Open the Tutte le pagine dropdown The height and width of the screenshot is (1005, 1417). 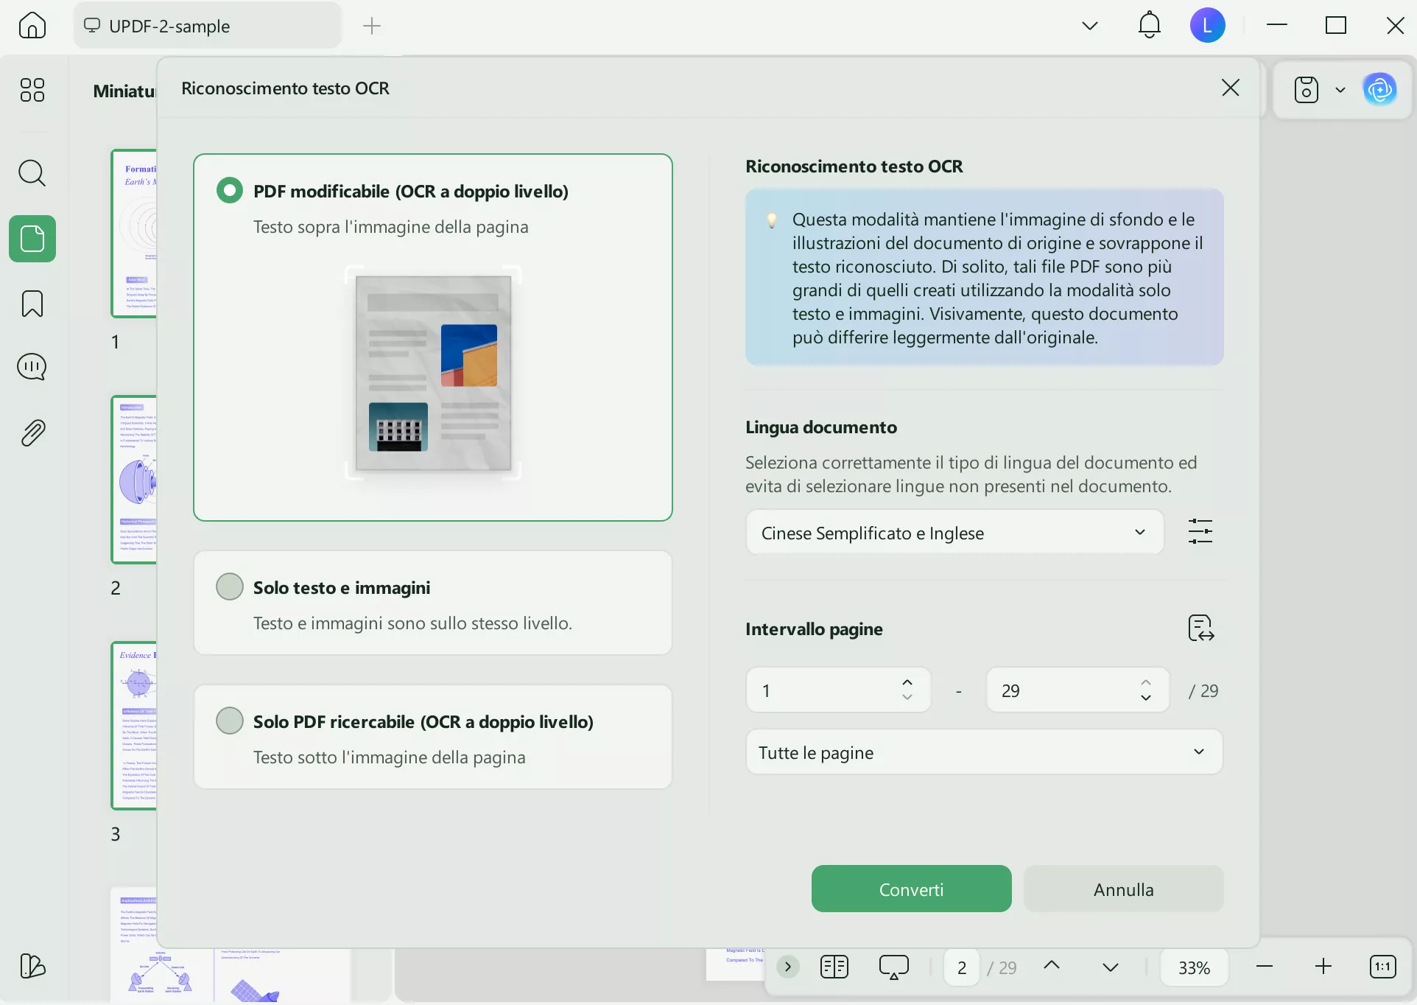pos(983,752)
